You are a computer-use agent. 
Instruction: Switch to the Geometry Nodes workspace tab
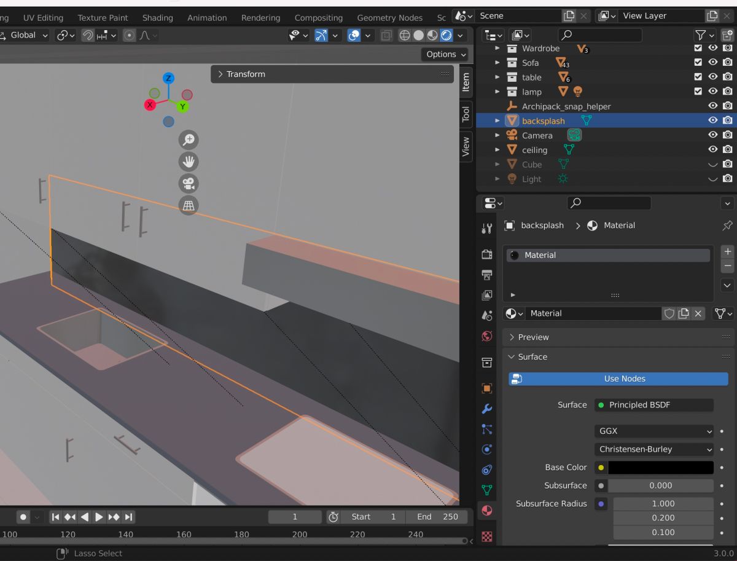390,18
